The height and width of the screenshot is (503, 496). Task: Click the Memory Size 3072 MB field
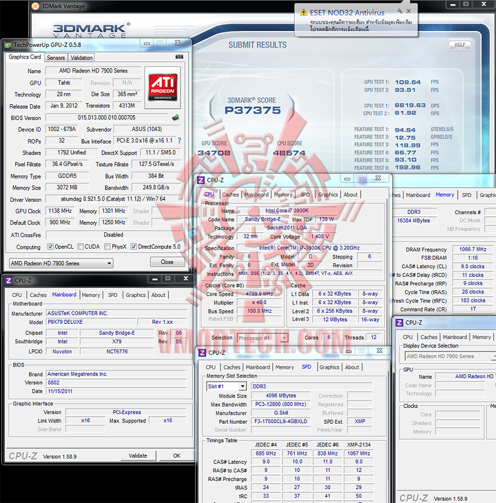[x=67, y=187]
